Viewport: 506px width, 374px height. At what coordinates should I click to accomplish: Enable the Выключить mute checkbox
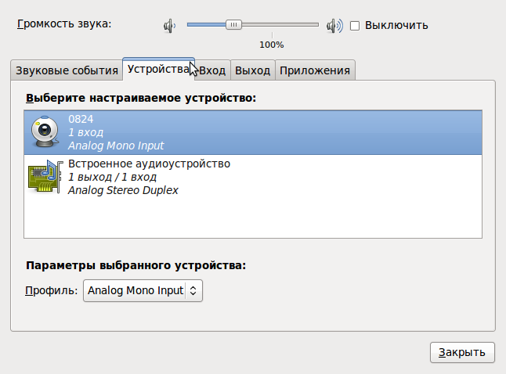[x=355, y=25]
